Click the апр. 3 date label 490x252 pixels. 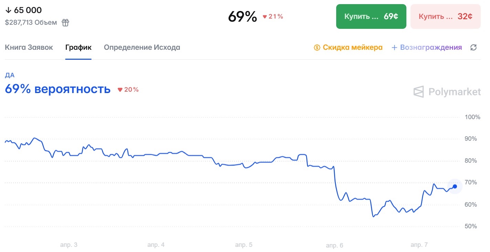click(x=69, y=245)
